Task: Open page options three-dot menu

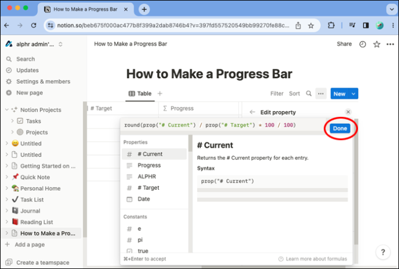Action: [x=390, y=45]
